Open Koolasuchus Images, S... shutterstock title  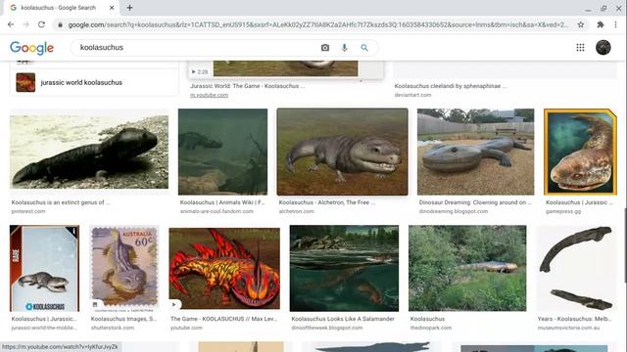pyautogui.click(x=123, y=319)
